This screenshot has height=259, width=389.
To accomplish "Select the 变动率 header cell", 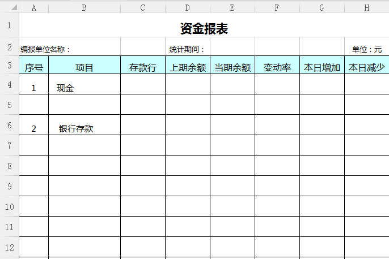I will click(x=277, y=68).
